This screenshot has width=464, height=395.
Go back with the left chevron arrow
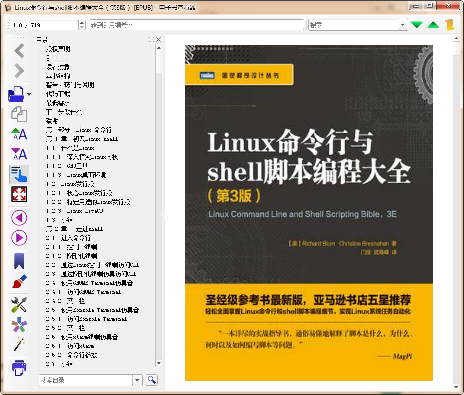click(19, 51)
